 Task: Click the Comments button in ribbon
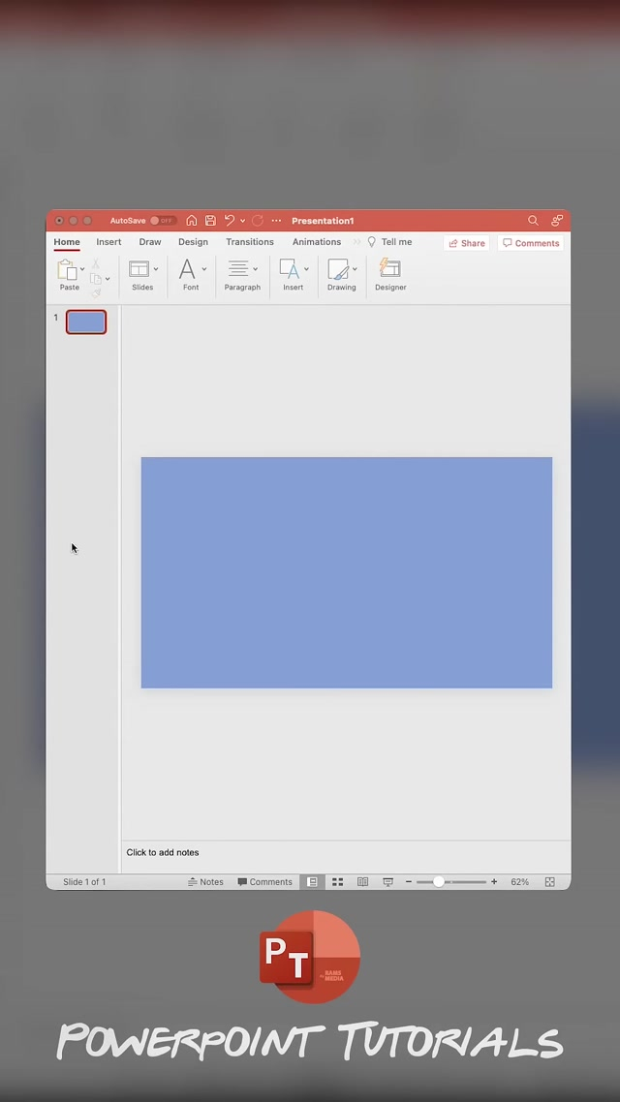click(x=531, y=243)
